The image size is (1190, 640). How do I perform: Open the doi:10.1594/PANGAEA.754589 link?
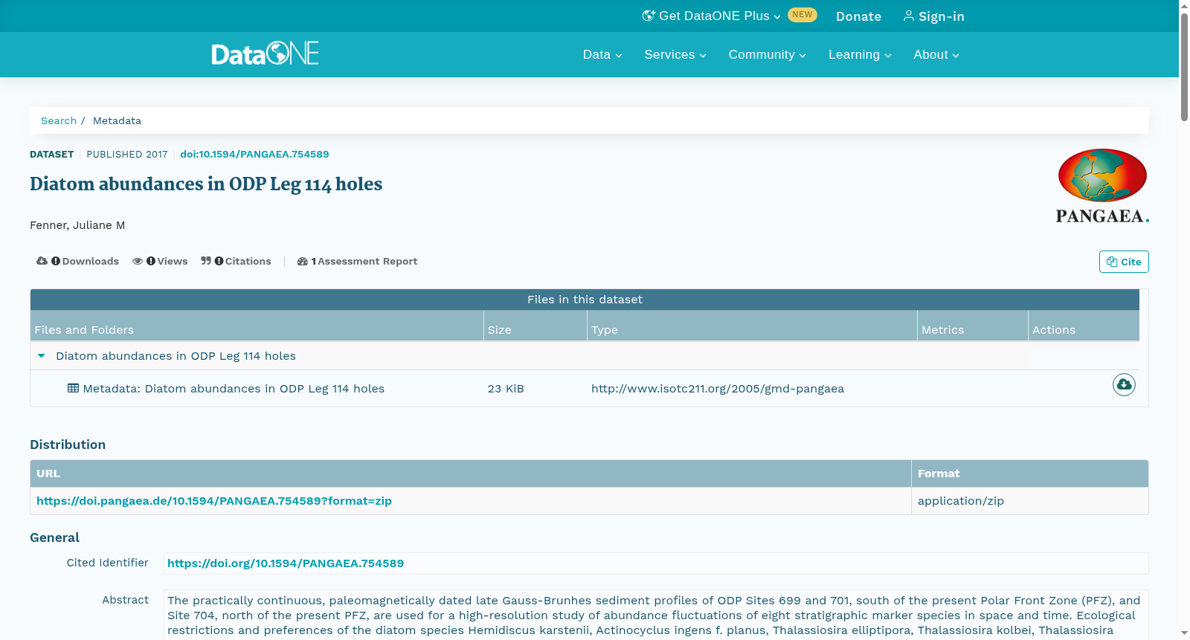pyautogui.click(x=254, y=155)
